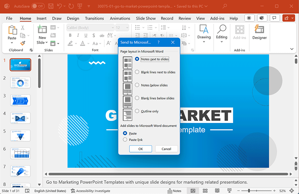Image resolution: width=299 pixels, height=194 pixels.
Task: Click the Cancel button in the dialog
Action: pyautogui.click(x=166, y=149)
